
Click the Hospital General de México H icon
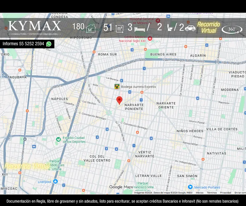click(158, 20)
